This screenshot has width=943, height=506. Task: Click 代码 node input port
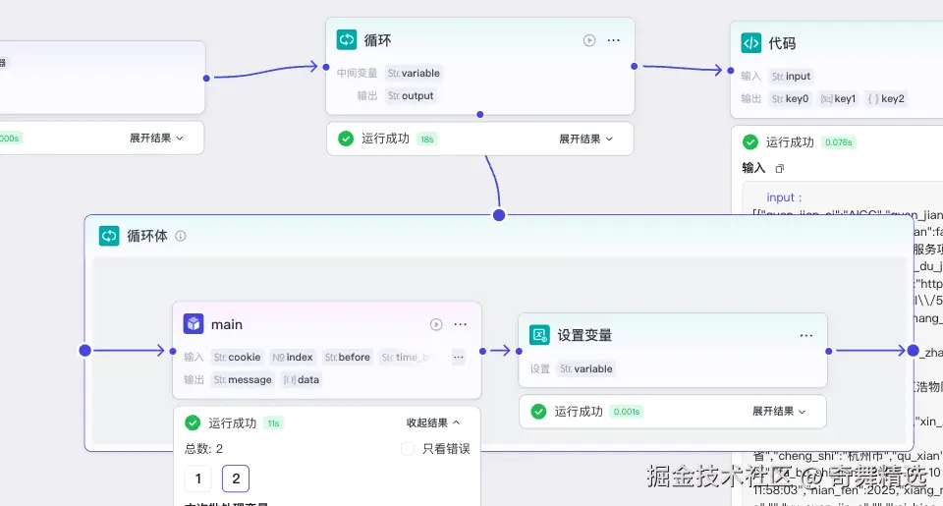(x=731, y=71)
